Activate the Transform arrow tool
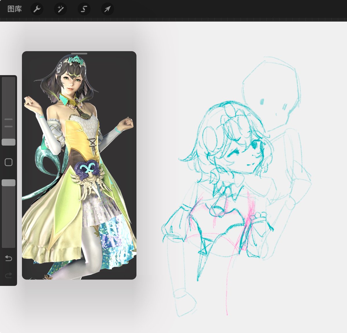This screenshot has height=333, width=347. 107,9
